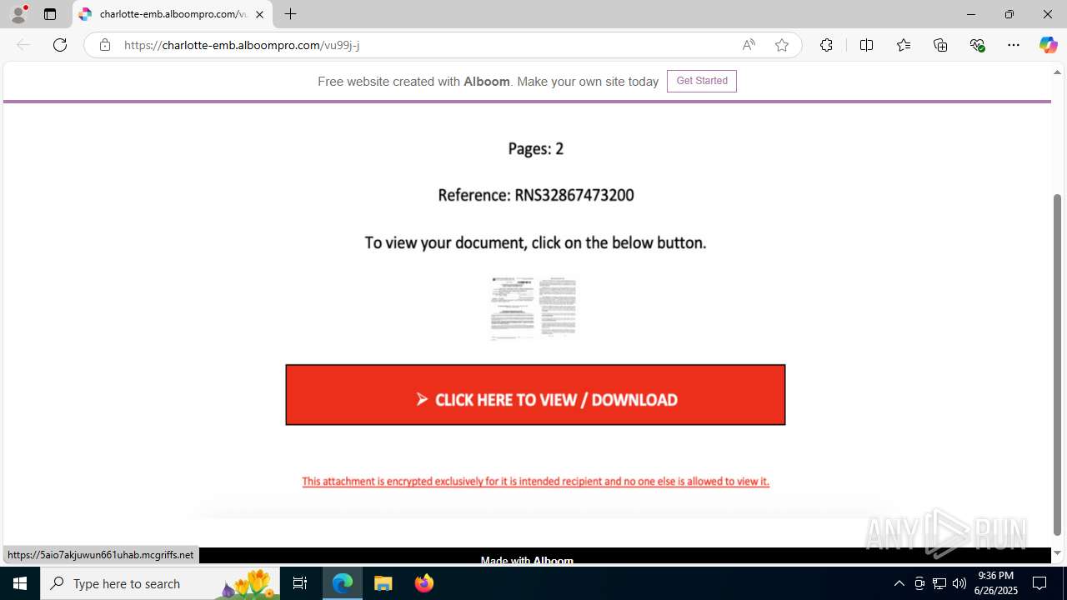Open Favorites list icon
This screenshot has width=1067, height=600.
tap(904, 45)
